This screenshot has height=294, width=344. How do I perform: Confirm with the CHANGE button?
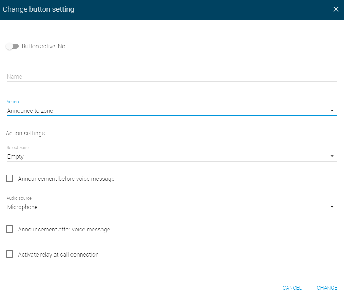[327, 288]
